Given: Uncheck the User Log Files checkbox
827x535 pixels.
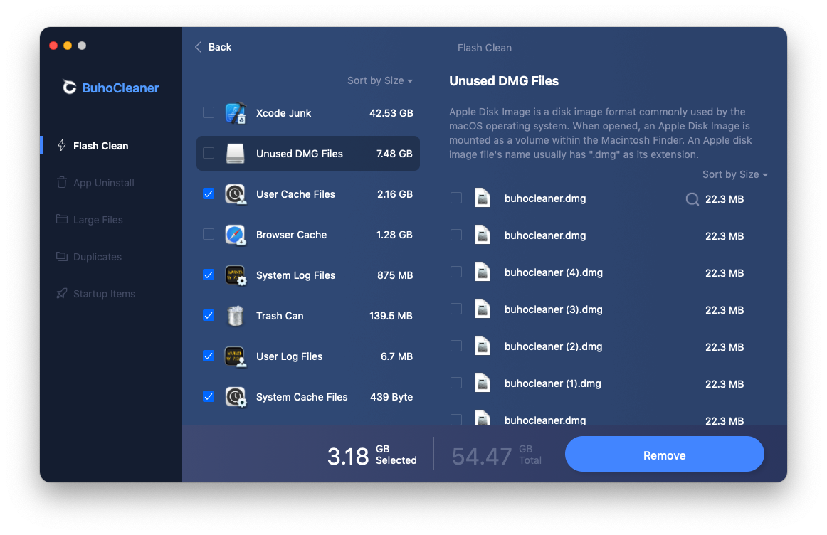Looking at the screenshot, I should coord(209,356).
